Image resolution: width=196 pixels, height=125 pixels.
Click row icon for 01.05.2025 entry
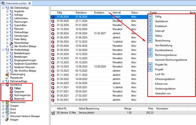click(x=53, y=21)
